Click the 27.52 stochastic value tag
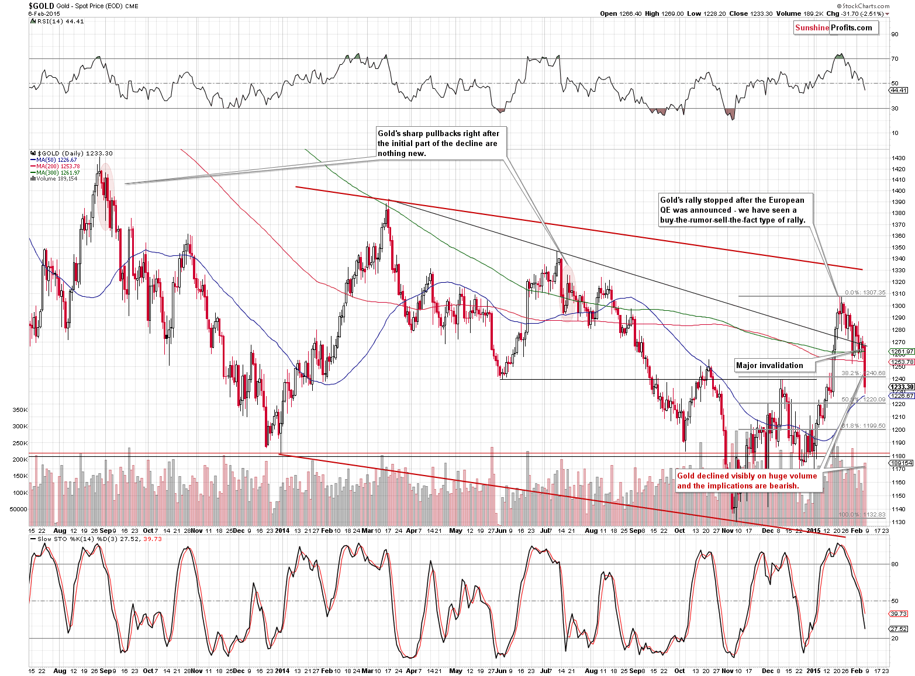This screenshot has height=676, width=915. tap(899, 629)
